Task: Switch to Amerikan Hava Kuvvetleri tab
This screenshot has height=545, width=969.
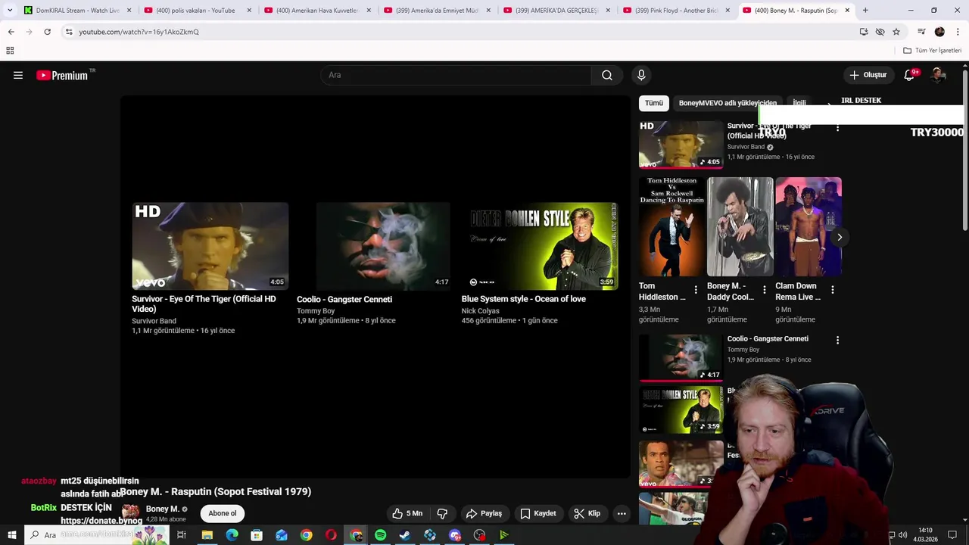Action: [316, 11]
